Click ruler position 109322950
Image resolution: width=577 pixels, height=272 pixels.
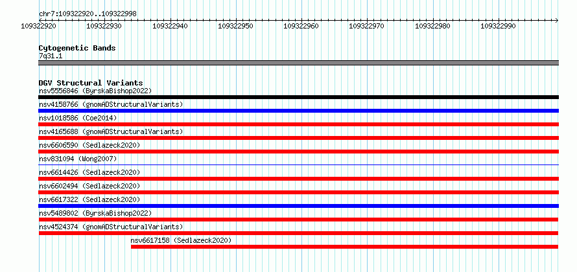(x=235, y=26)
